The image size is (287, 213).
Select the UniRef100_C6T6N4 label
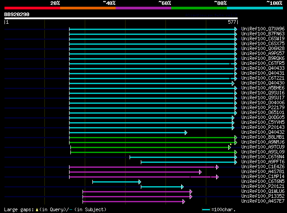tap(263, 157)
